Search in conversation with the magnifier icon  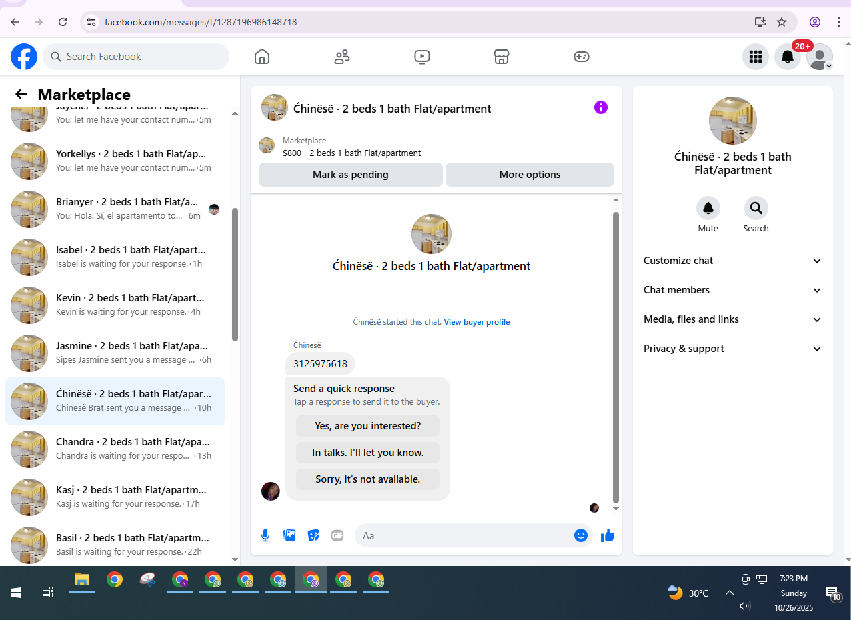pos(756,208)
